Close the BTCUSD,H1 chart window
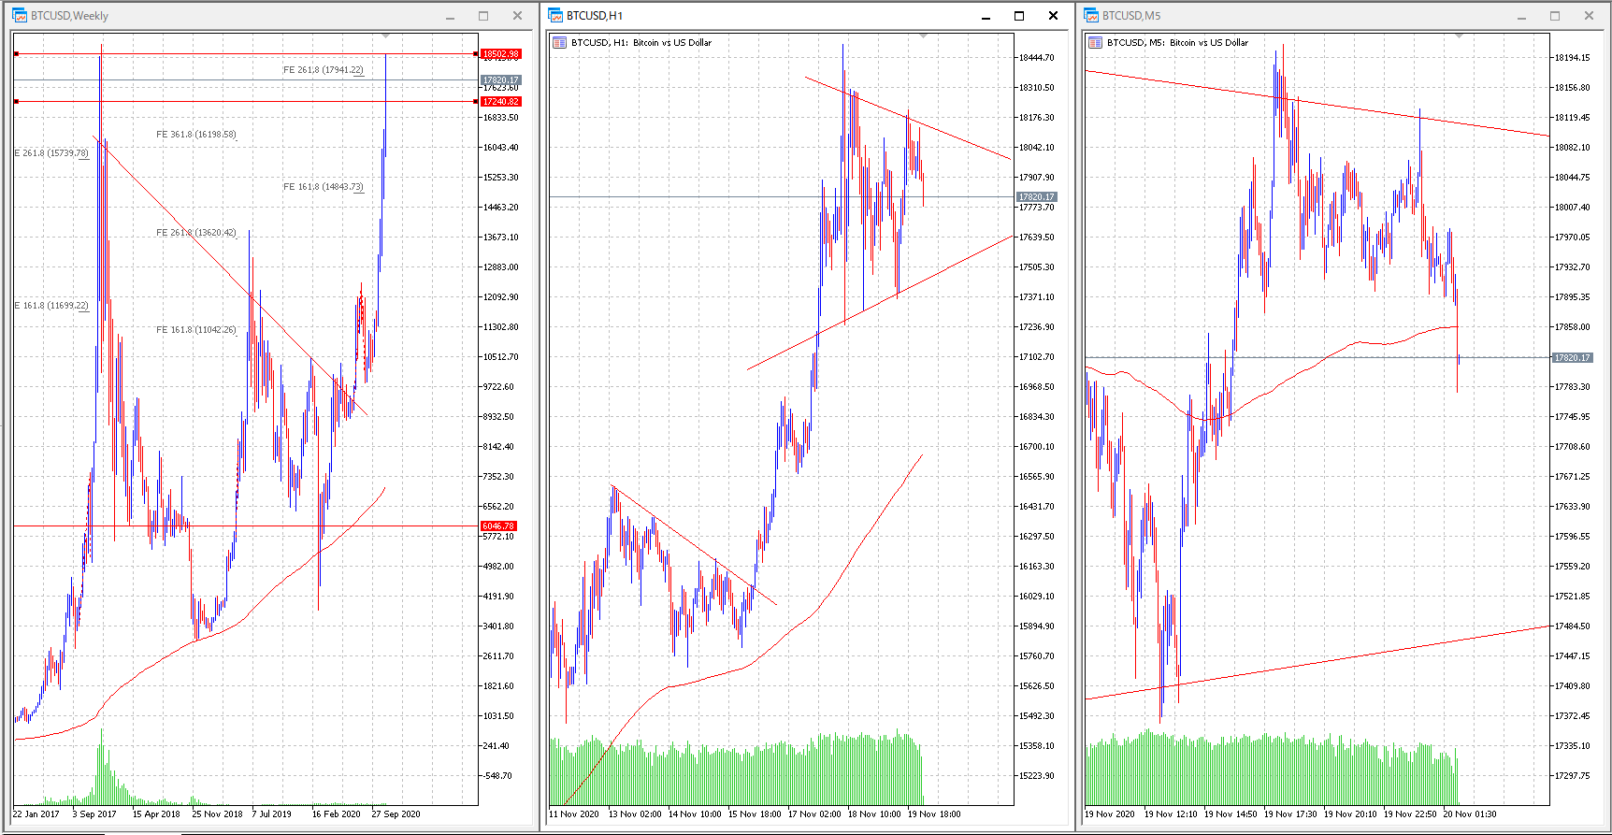Image resolution: width=1612 pixels, height=835 pixels. pyautogui.click(x=1053, y=16)
